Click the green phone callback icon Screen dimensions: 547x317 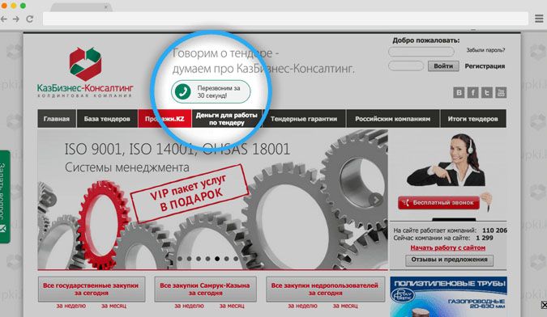pos(182,91)
